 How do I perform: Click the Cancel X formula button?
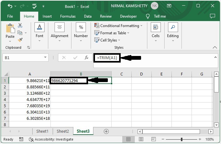pyautogui.click(x=64, y=58)
